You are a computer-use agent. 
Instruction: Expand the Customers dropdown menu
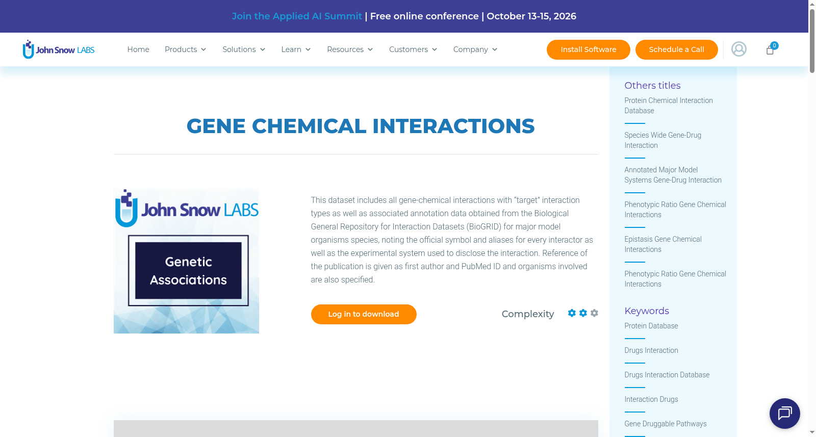(x=413, y=49)
